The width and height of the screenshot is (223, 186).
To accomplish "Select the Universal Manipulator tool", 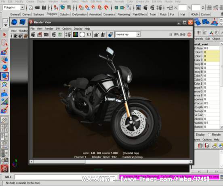I will pos(4,85).
